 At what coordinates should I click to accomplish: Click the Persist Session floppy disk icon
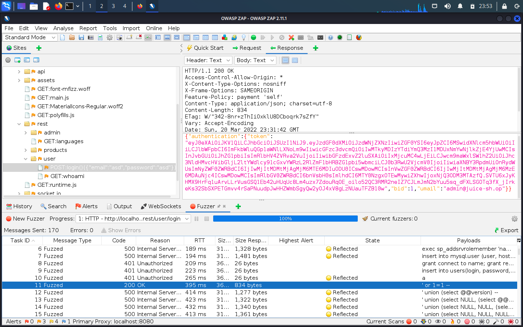81,37
